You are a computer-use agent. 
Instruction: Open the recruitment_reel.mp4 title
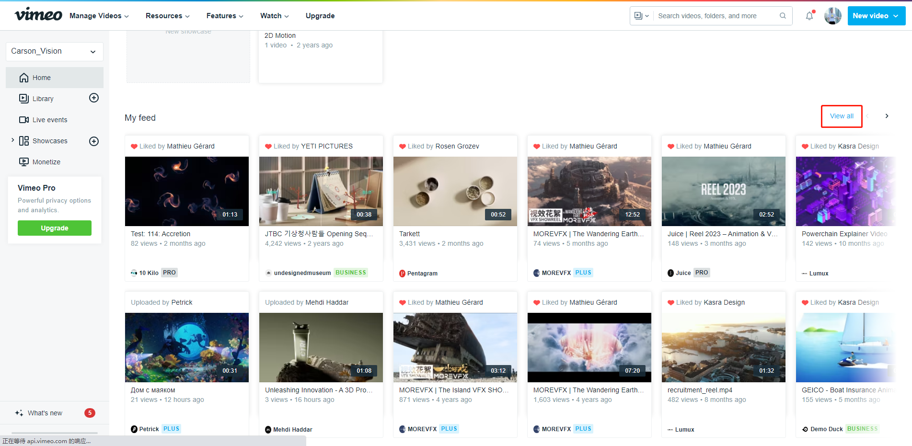700,390
